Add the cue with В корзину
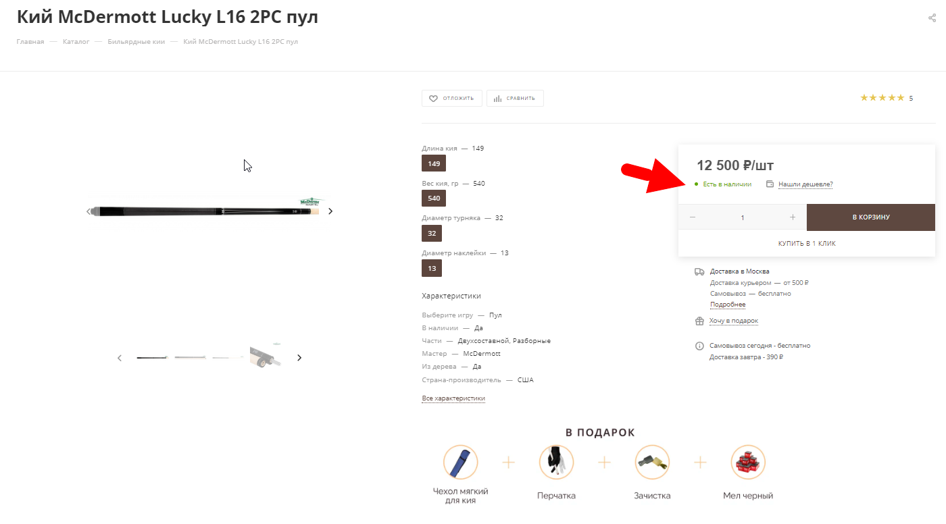 point(870,217)
